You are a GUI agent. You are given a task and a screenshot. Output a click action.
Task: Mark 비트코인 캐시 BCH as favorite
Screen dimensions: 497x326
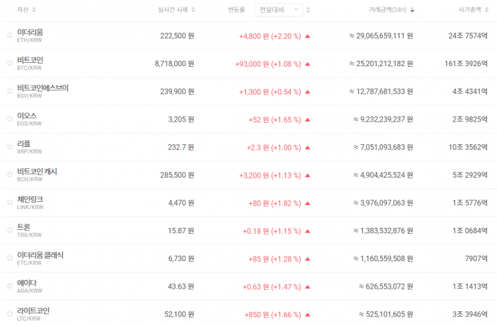(x=10, y=174)
